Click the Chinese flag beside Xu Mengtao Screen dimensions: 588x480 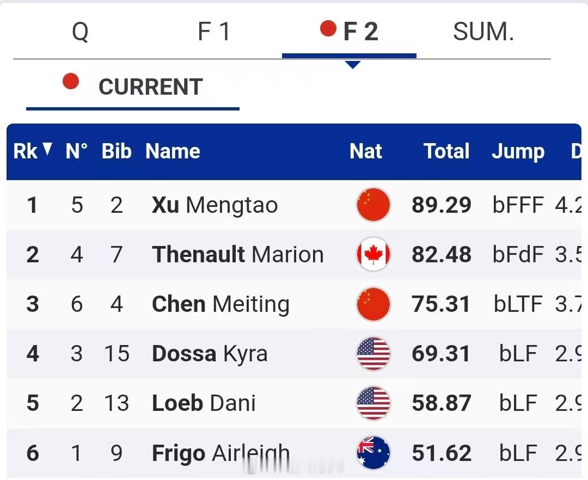pyautogui.click(x=373, y=205)
